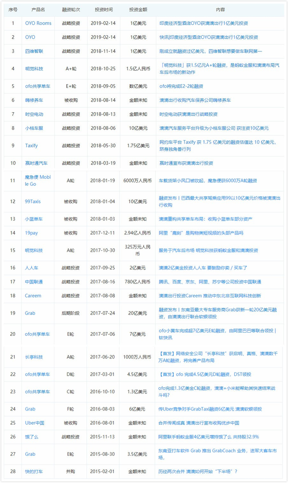Select the amount 325万元人民币
288x483 pixels.
[137, 250]
